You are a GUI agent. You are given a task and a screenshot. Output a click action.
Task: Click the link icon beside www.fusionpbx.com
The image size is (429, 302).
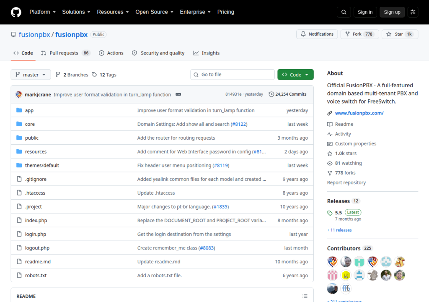click(x=330, y=113)
